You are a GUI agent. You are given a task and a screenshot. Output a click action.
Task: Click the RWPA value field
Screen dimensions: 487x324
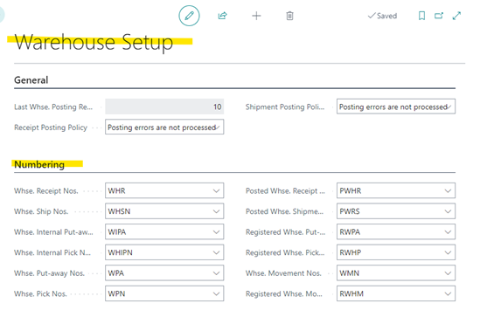pos(396,231)
